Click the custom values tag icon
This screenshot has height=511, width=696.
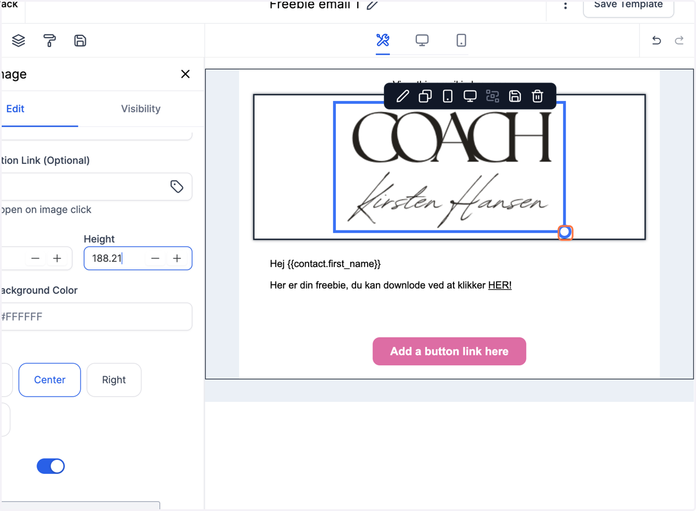177,186
